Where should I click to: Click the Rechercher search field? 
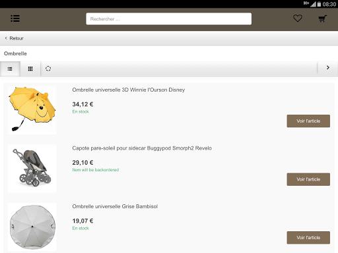pos(169,19)
